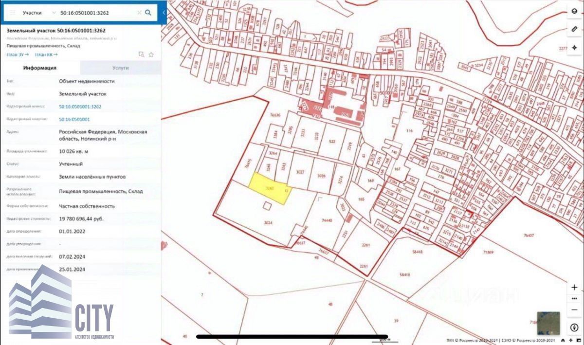Click the Земельный участок type value
The image size is (584, 345).
82,93
